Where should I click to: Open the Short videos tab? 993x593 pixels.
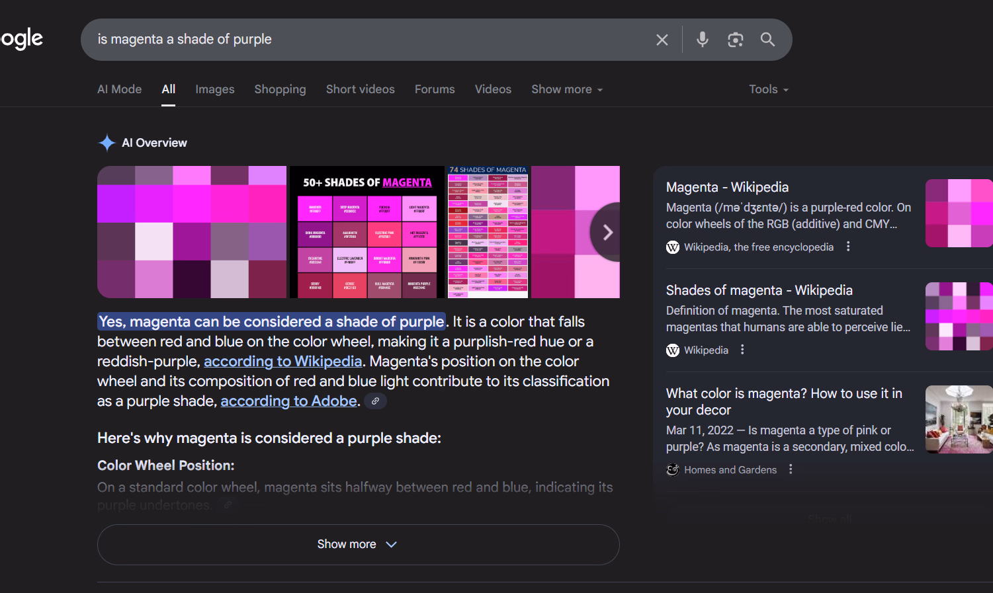coord(360,89)
